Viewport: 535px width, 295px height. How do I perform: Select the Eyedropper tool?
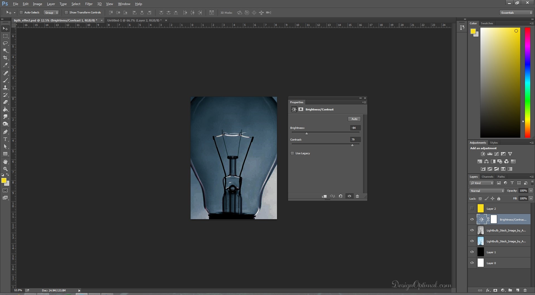5,65
